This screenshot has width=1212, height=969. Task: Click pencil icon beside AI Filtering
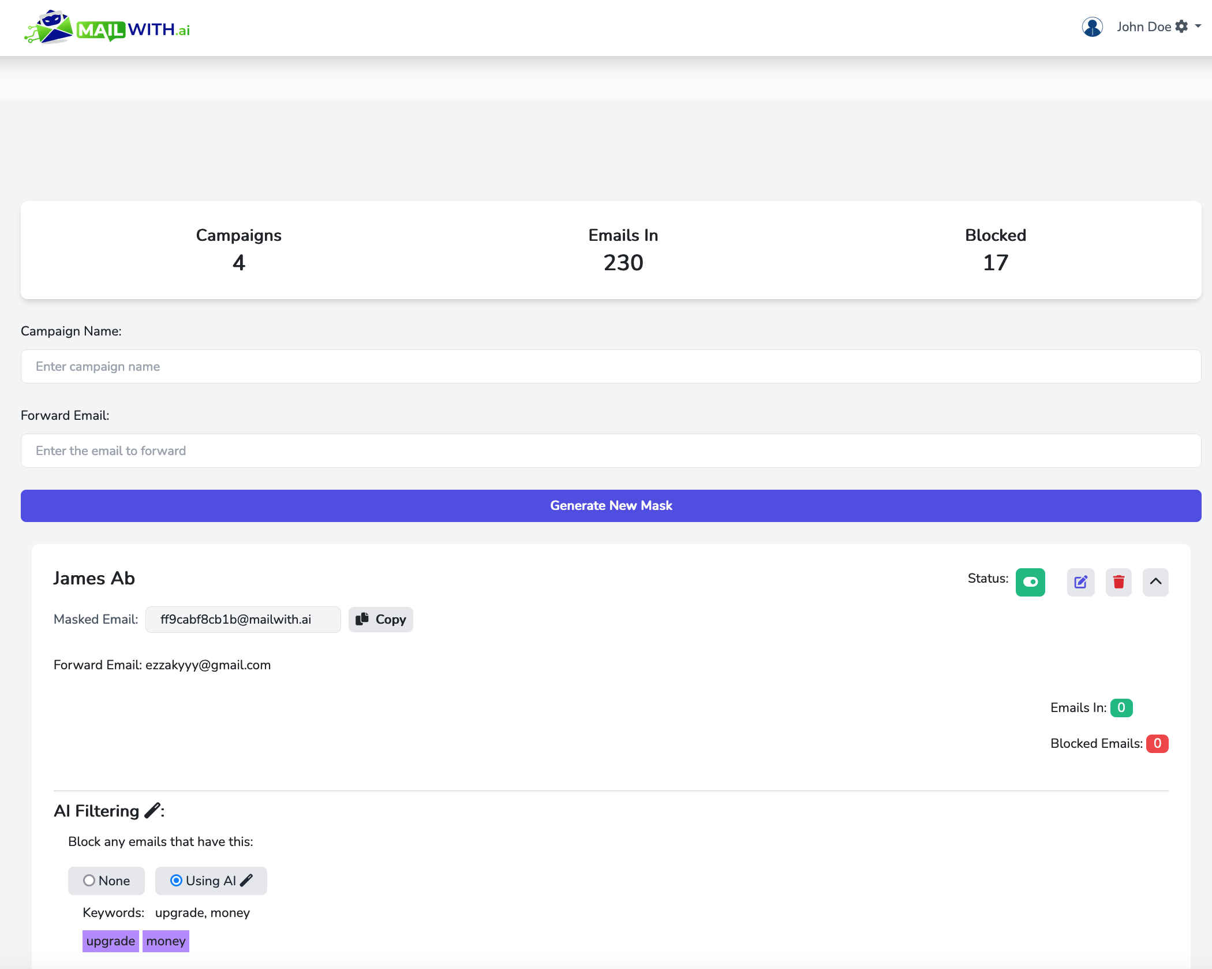[152, 811]
